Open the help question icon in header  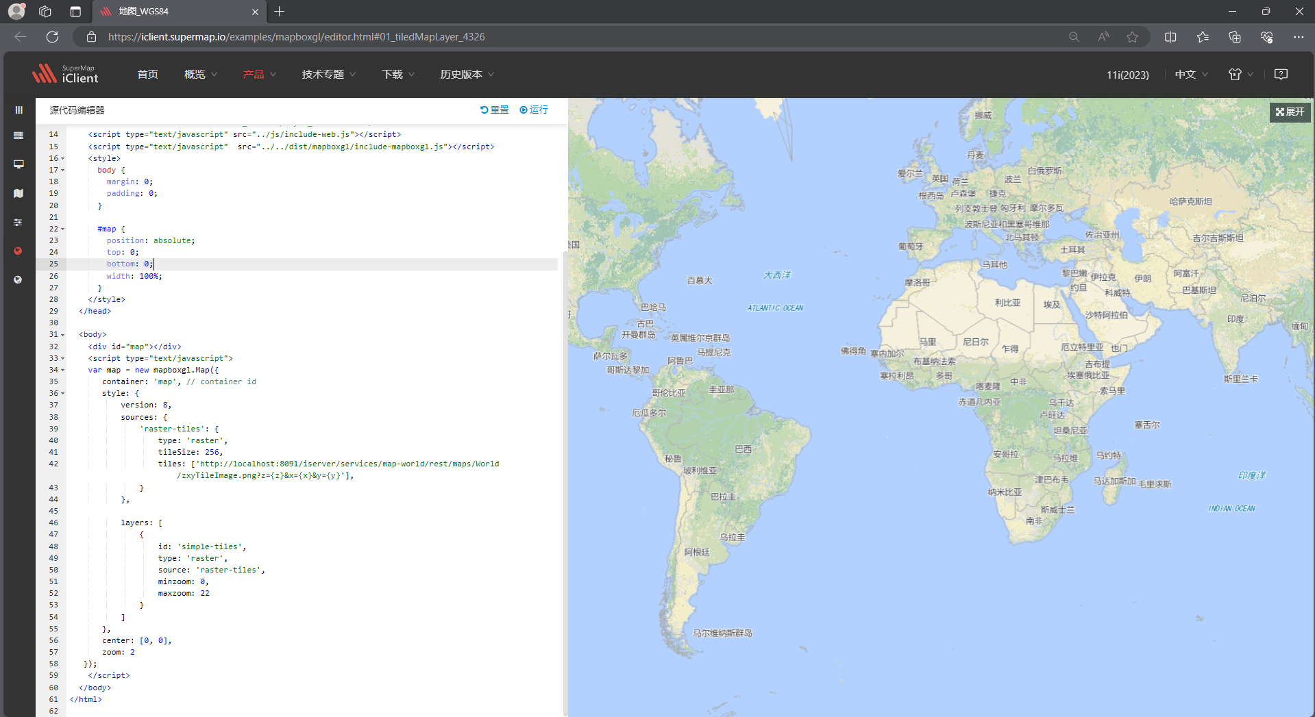(x=1281, y=74)
